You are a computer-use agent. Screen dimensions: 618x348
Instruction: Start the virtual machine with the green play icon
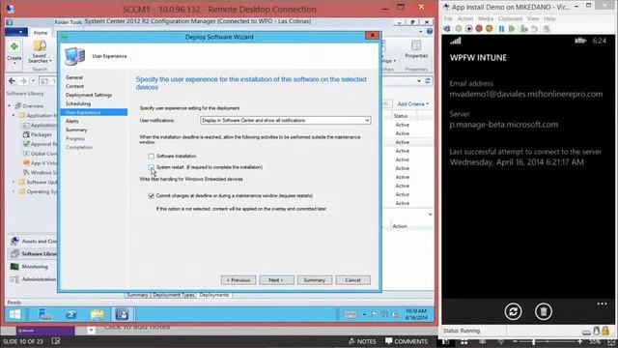(512, 29)
